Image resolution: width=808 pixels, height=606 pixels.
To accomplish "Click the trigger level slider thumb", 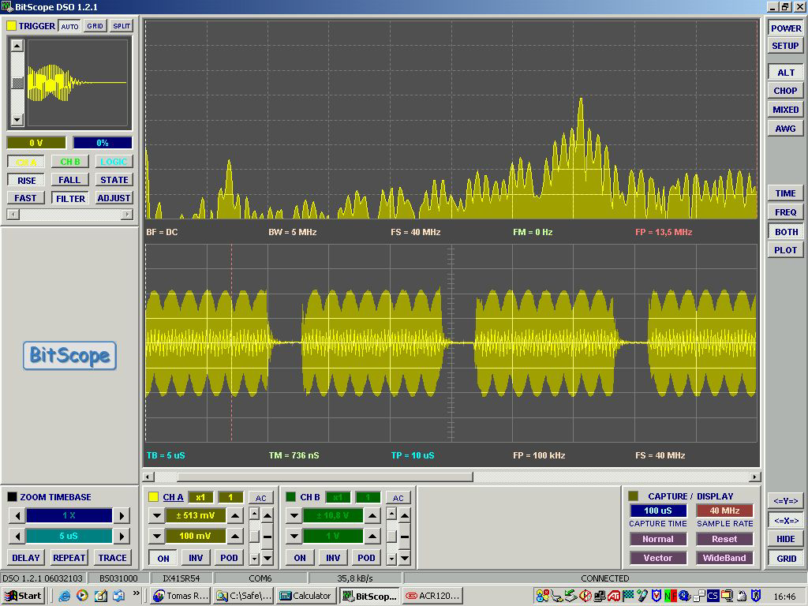I will (x=17, y=83).
